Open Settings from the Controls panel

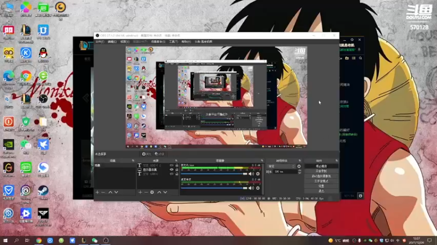click(321, 186)
